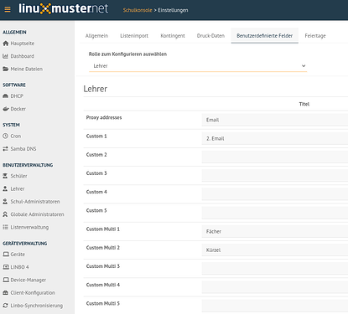Viewport: 348px width, 314px height.
Task: Open Hauptseite in the sidebar
Action: (23, 44)
